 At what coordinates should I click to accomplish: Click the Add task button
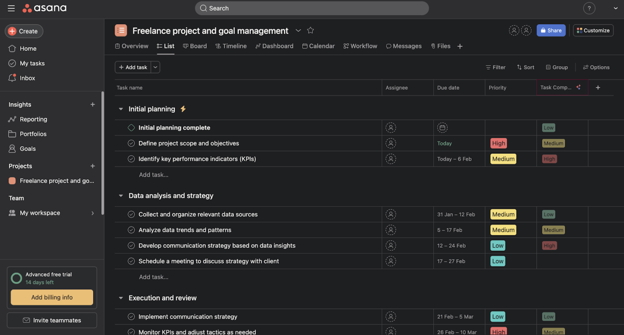(133, 67)
